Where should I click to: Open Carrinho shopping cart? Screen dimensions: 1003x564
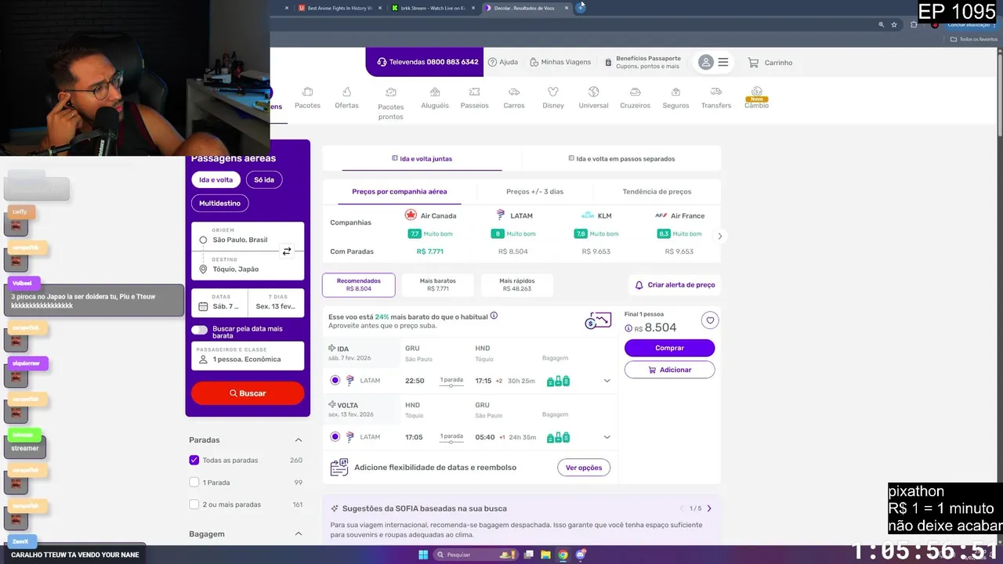[769, 63]
